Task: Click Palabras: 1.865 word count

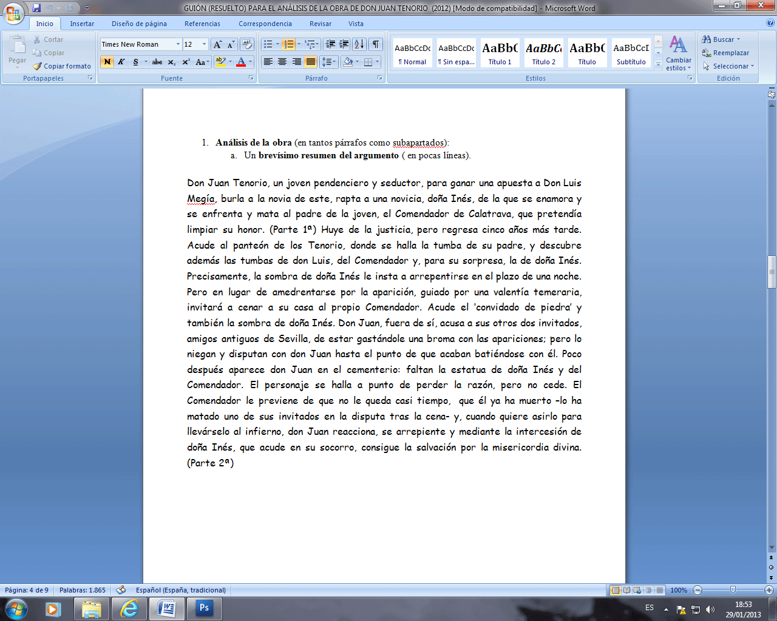Action: pos(83,590)
